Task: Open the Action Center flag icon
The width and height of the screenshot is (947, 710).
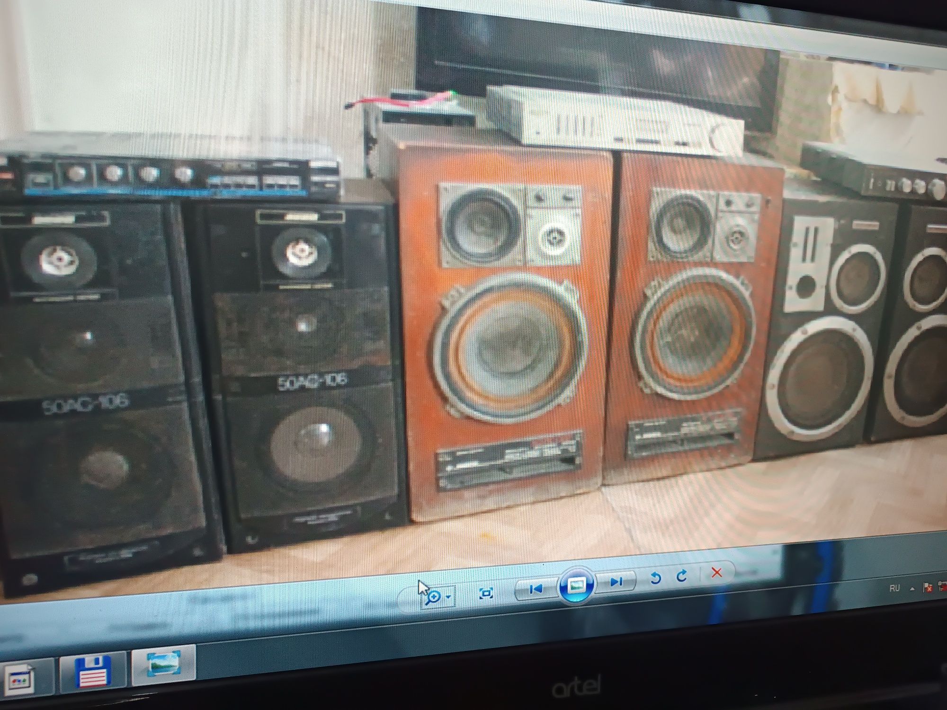Action: click(x=928, y=587)
